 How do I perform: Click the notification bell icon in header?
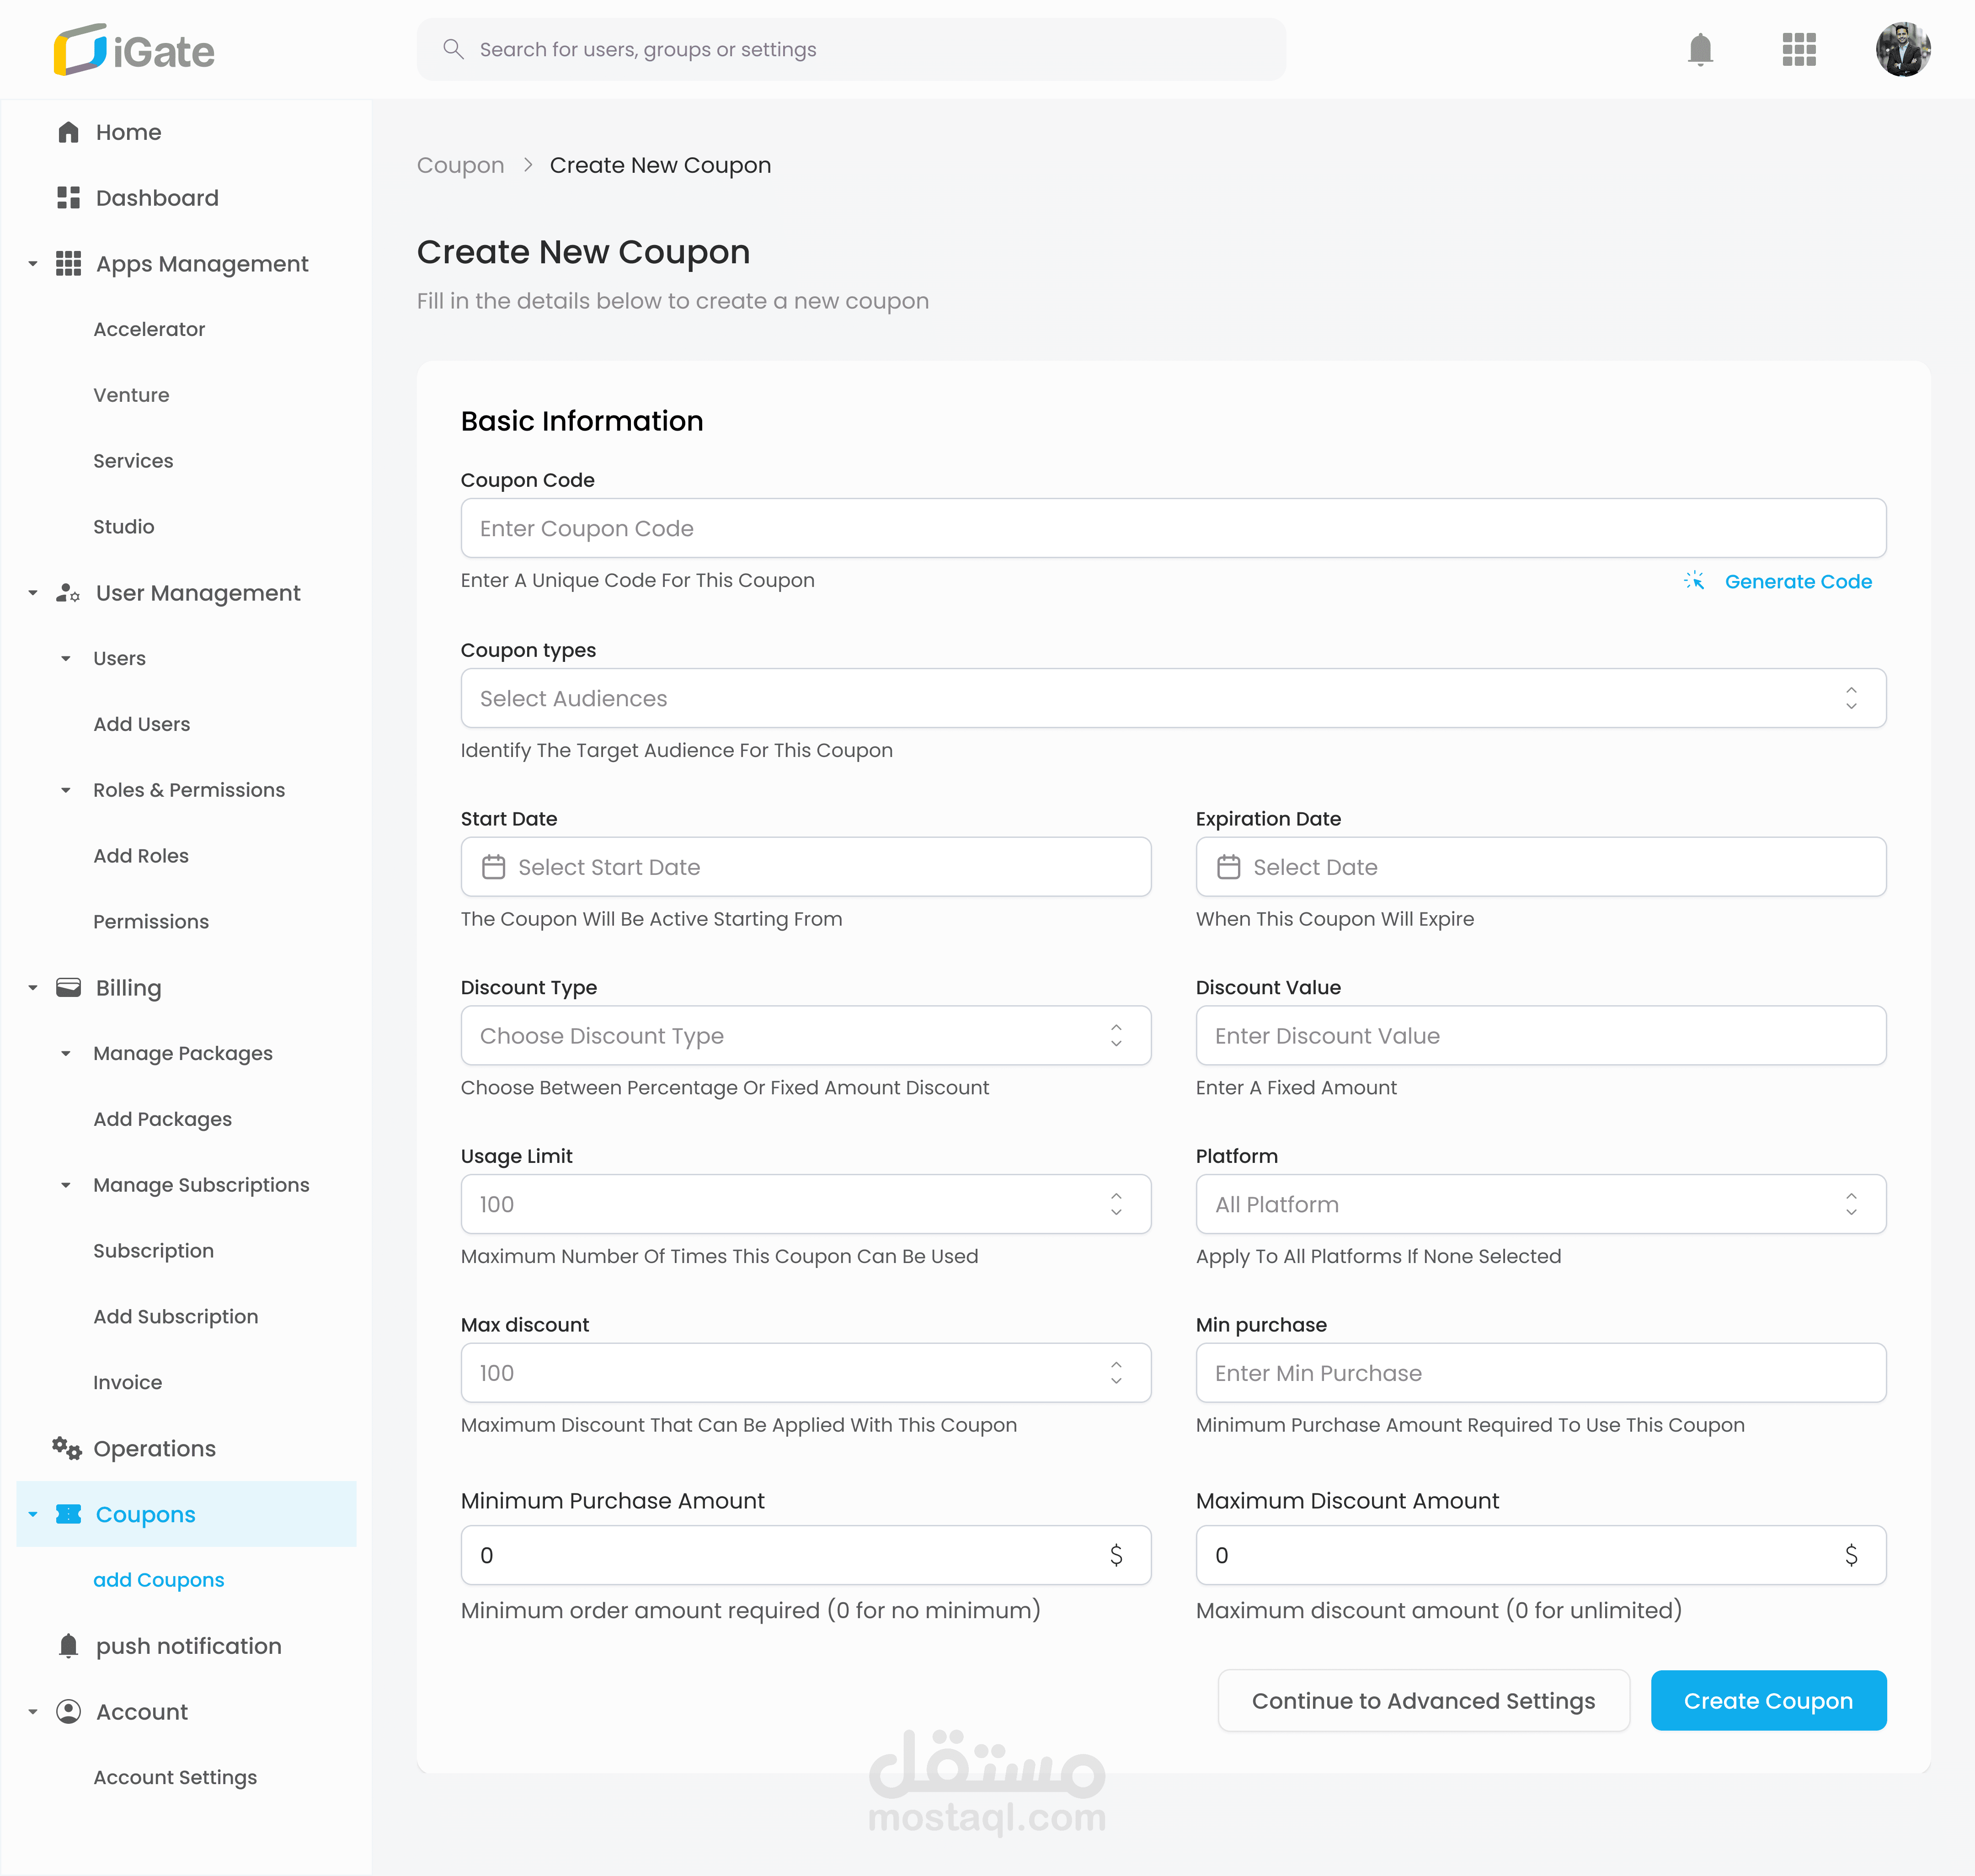pyautogui.click(x=1699, y=49)
